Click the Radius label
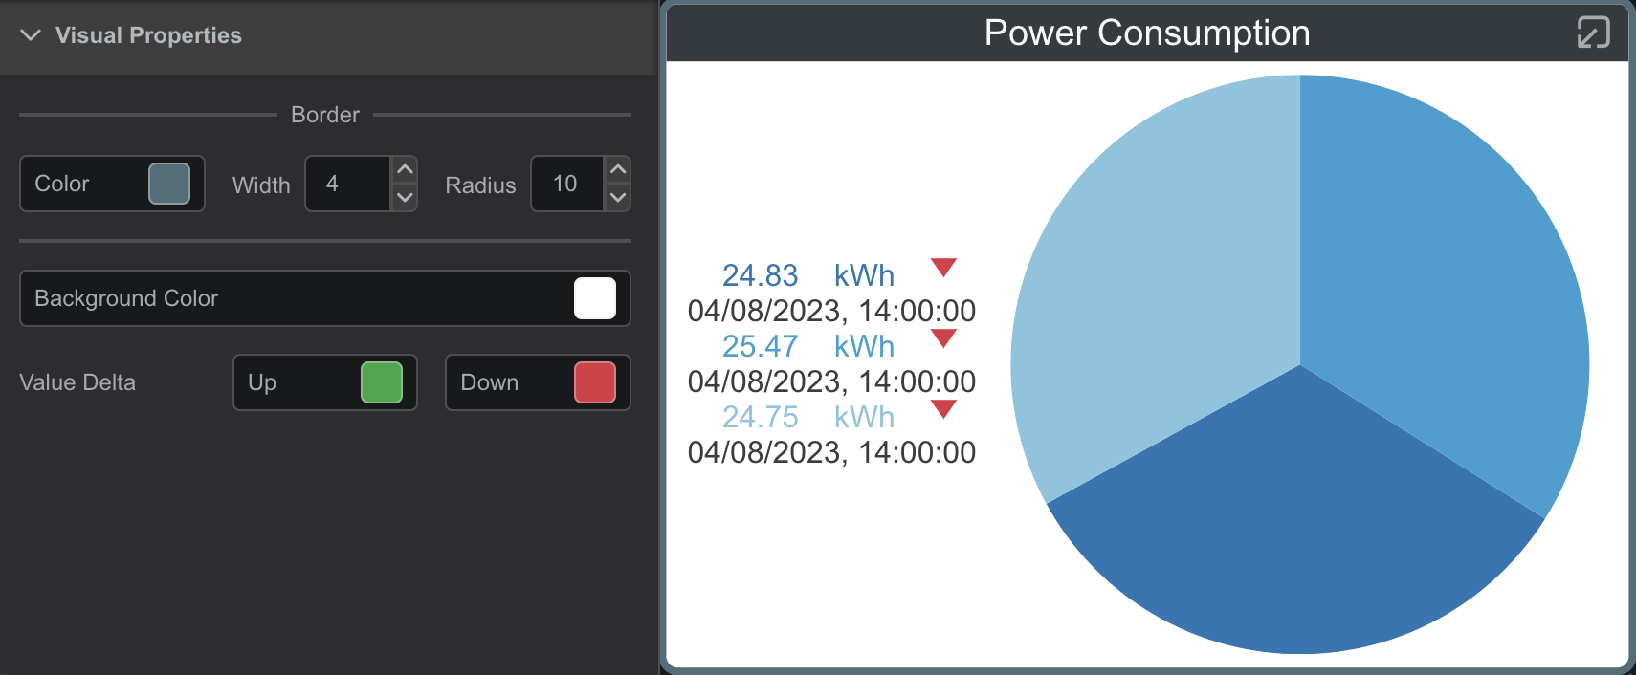The height and width of the screenshot is (675, 1636). pyautogui.click(x=480, y=185)
